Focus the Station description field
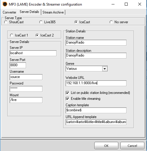Image resolution: width=147 pixels, height=151 pixels. [x=96, y=56]
